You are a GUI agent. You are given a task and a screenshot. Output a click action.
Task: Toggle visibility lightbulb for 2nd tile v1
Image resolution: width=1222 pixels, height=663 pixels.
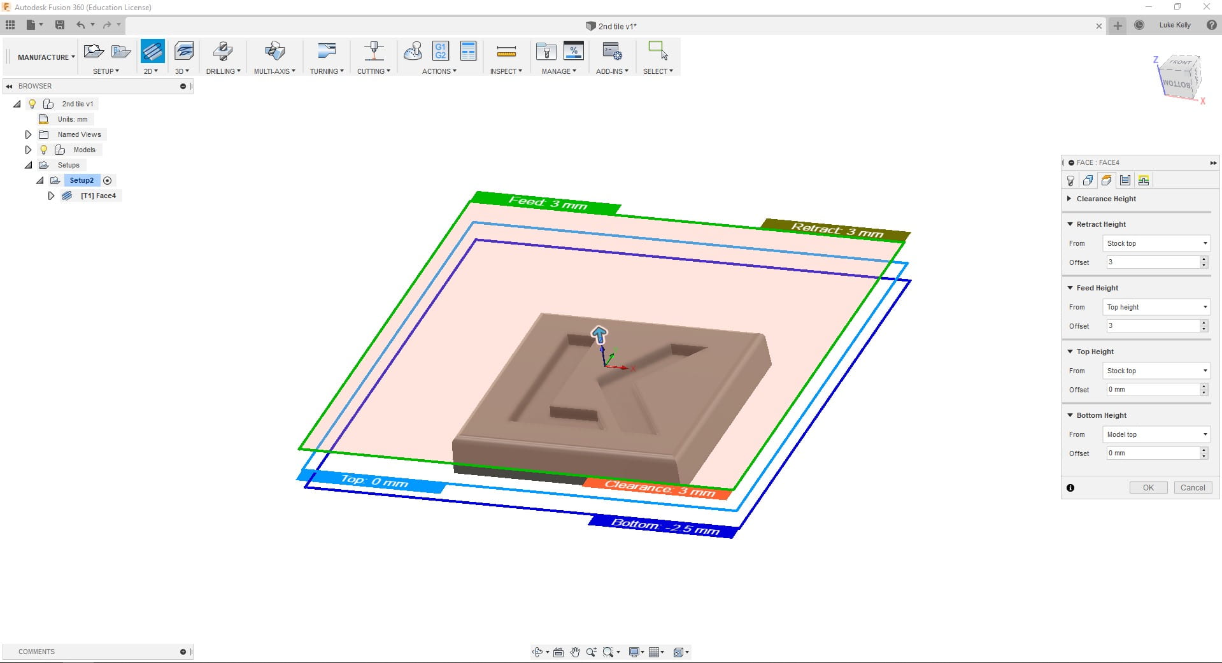[32, 104]
